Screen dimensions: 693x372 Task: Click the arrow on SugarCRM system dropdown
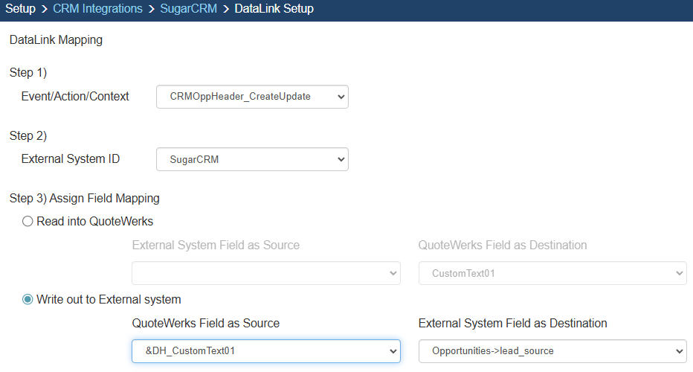(x=341, y=159)
